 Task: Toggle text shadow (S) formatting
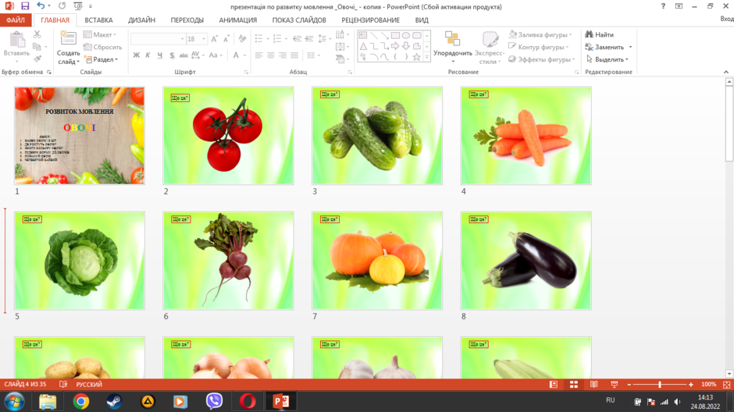tap(172, 55)
